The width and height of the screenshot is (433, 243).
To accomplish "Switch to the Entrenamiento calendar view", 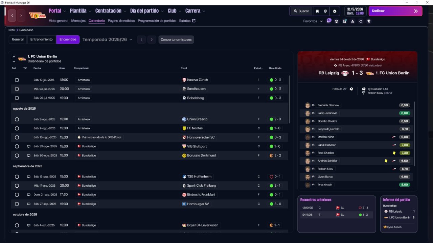I will 42,39.
